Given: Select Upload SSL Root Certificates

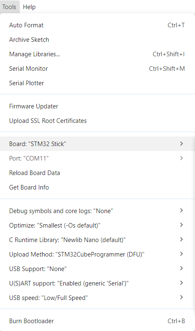Looking at the screenshot, I should coord(97,121).
